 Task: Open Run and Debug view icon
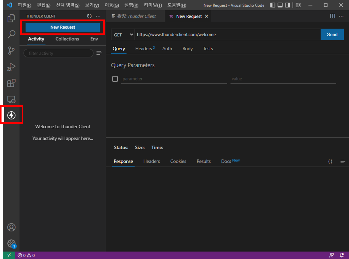(x=11, y=67)
